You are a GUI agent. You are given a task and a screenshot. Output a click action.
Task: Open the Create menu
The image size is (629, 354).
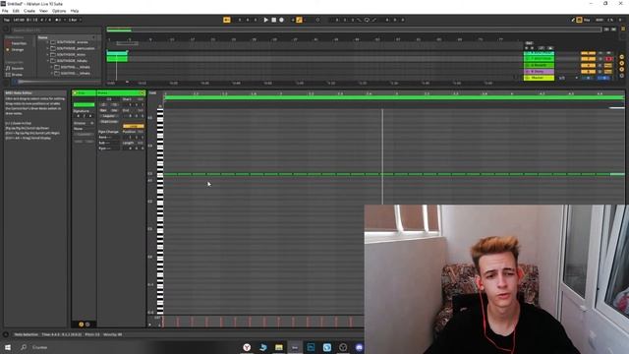tap(29, 11)
